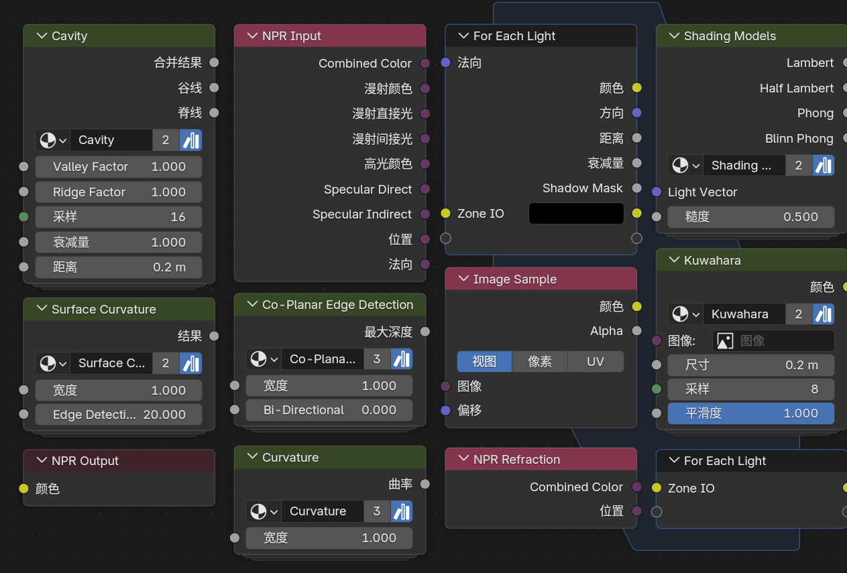Image resolution: width=847 pixels, height=573 pixels.
Task: Select the UV tab in Image Sample
Action: [x=596, y=362]
